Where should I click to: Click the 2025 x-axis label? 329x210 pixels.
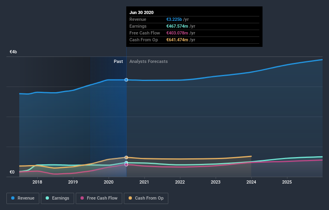click(287, 182)
